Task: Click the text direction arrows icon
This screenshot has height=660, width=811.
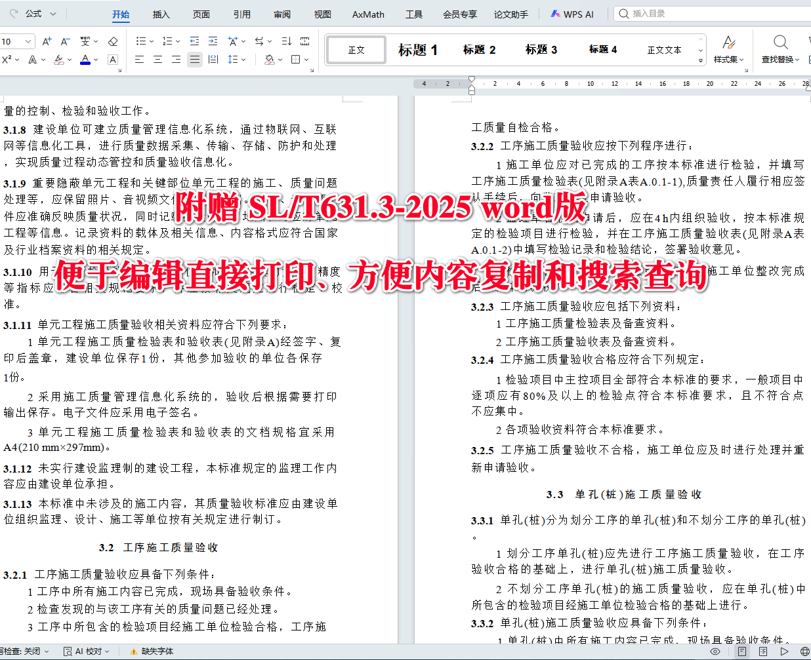Action: coord(259,41)
